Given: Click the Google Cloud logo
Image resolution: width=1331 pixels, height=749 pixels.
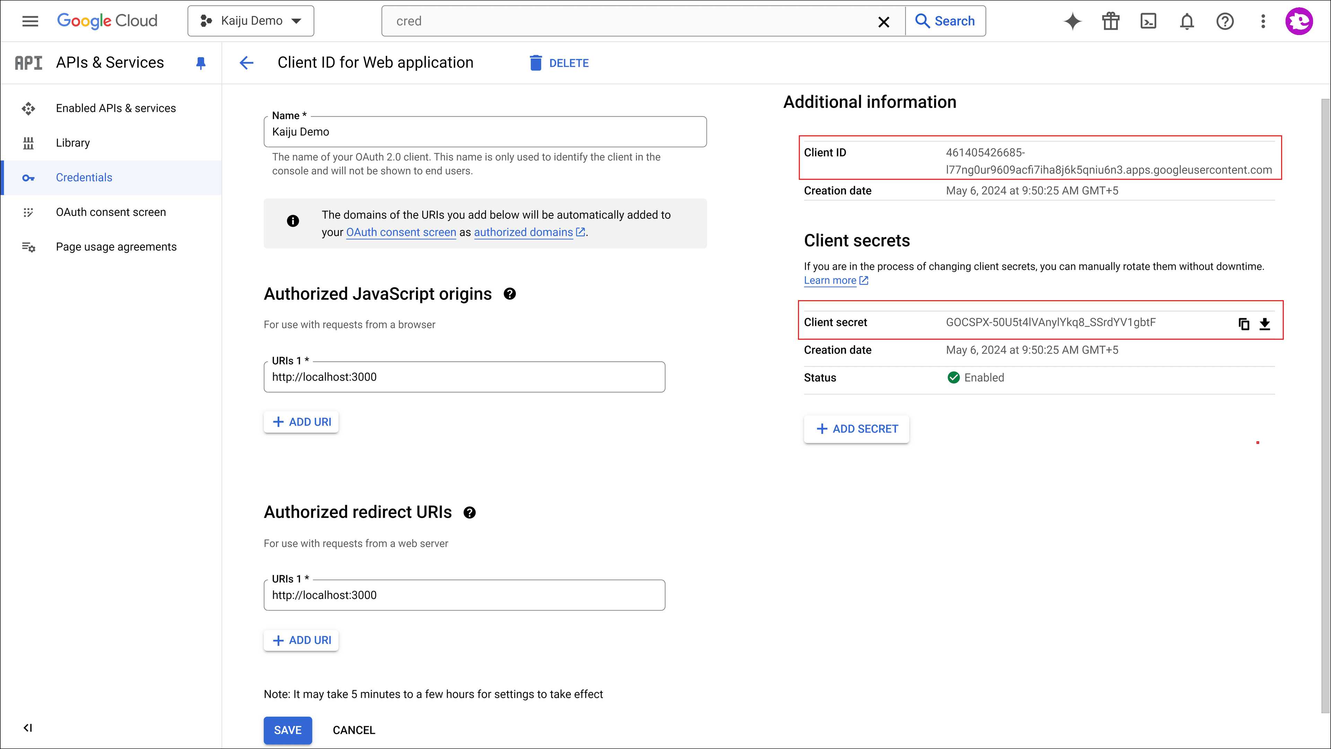Looking at the screenshot, I should point(107,21).
